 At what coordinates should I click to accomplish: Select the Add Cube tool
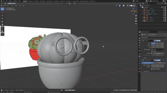tap(2, 34)
